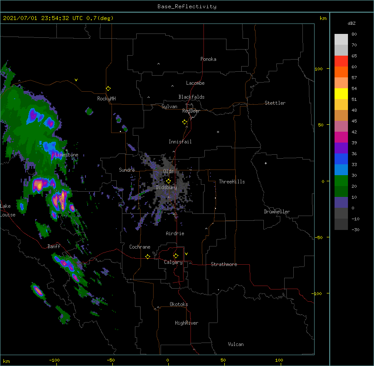374x366 pixels.
Task: Click the Vulcan city label
Action: coord(236,344)
